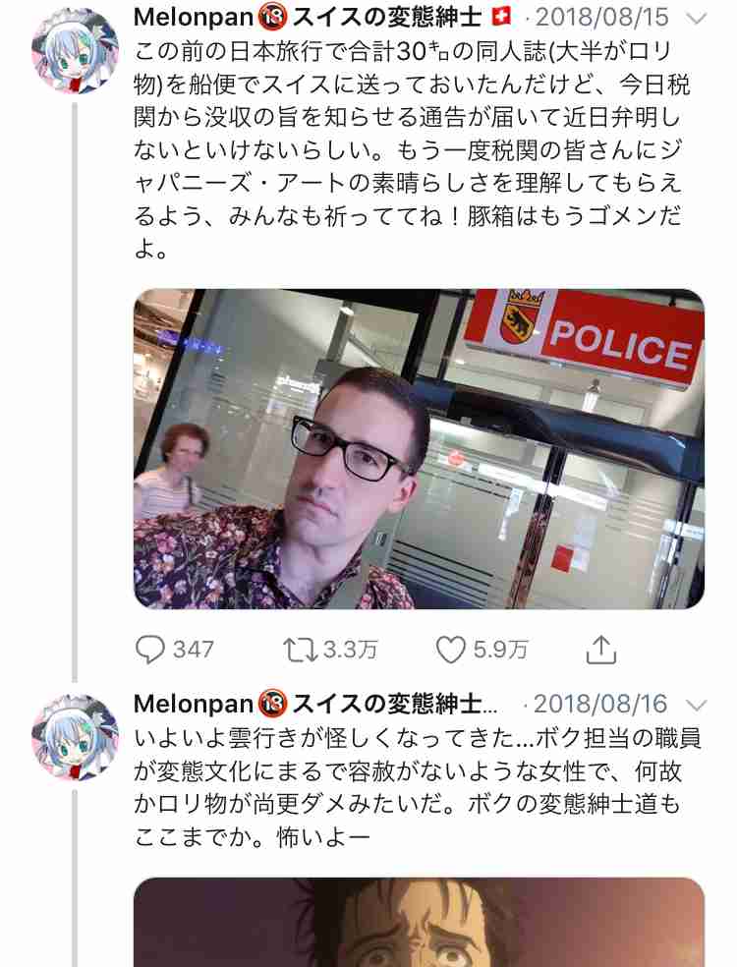Expand the first tweet's chevron options menu
Viewport: 737px width, 967px height.
(x=696, y=19)
